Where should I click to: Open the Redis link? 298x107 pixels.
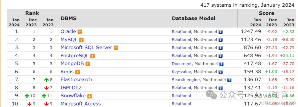coord(67,72)
